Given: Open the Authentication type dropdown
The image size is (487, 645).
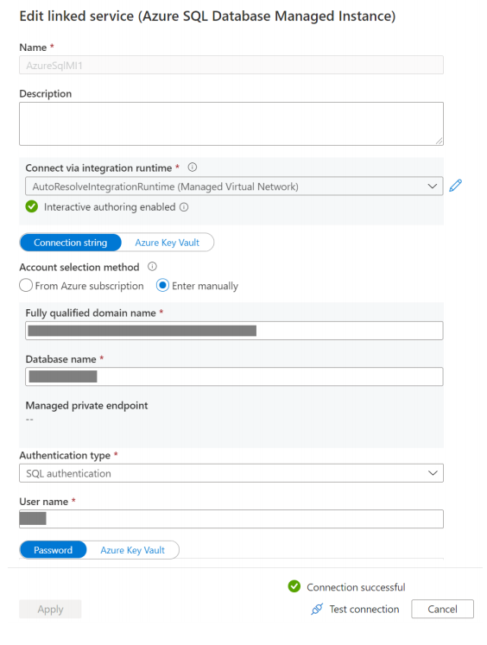Looking at the screenshot, I should 231,473.
